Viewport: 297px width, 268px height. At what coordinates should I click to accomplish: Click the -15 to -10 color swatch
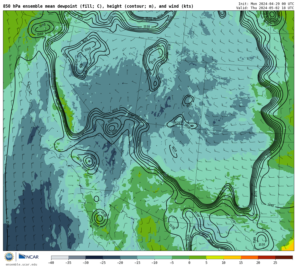[146, 257]
